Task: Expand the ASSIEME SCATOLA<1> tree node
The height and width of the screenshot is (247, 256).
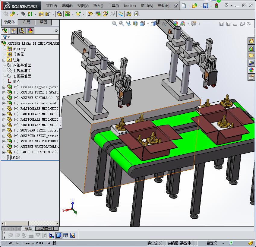Action: coord(4,98)
